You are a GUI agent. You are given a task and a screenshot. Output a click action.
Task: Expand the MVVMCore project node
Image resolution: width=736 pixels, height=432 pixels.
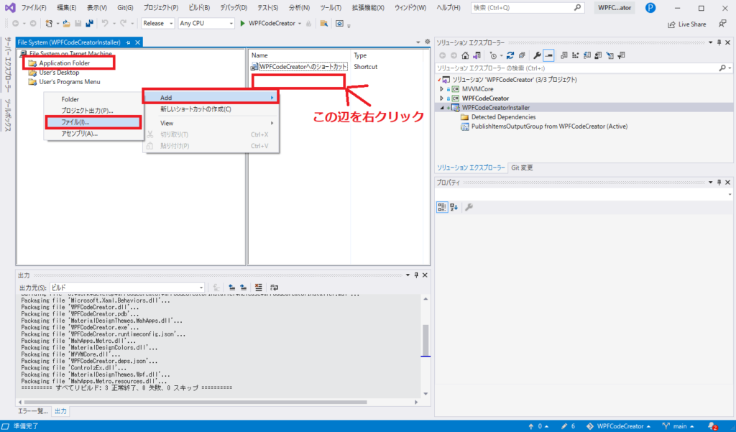tap(442, 88)
